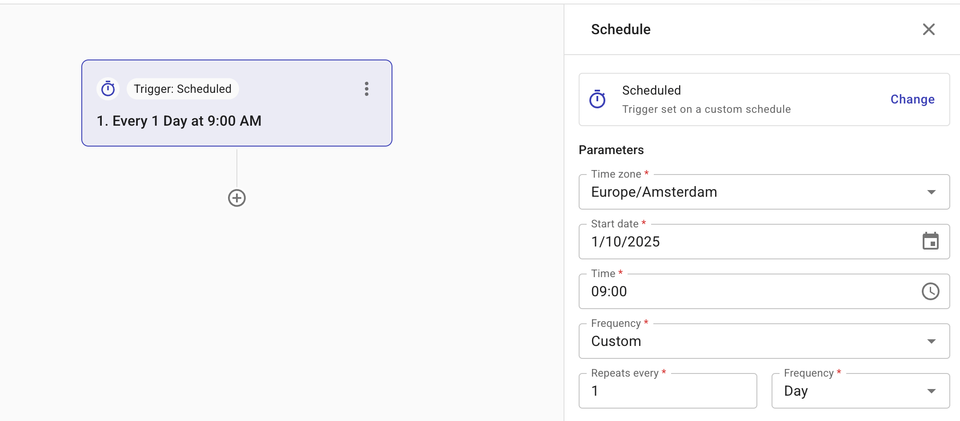This screenshot has width=960, height=421.
Task: Click the Start date field showing 1/10/2025
Action: coord(747,242)
